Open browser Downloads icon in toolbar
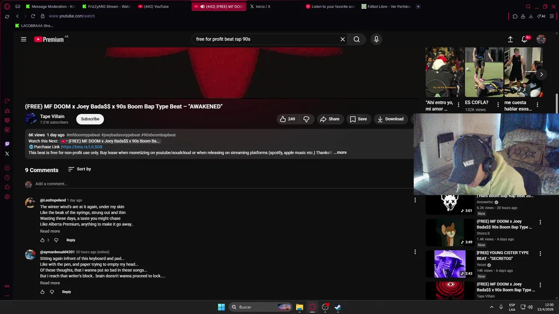Viewport: 559px width, 314px height. pyautogui.click(x=531, y=16)
